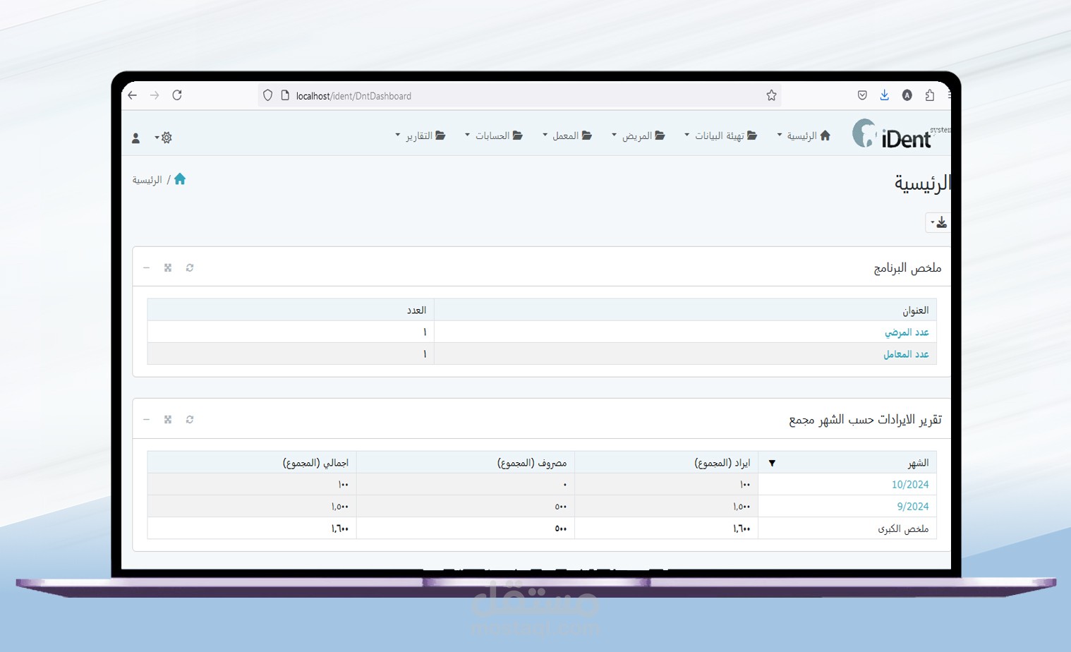This screenshot has height=652, width=1071.
Task: Select the ملخص الكبرى summary row label
Action: pyautogui.click(x=903, y=529)
